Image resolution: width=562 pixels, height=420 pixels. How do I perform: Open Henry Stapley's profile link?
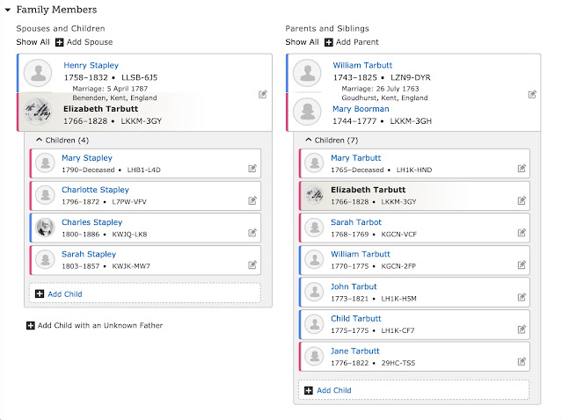click(91, 65)
